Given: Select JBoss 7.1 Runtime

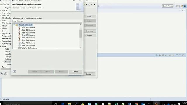Looking at the screenshot, I should click(28, 45).
